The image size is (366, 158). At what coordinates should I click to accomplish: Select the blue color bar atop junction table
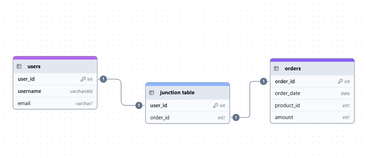[x=188, y=84]
